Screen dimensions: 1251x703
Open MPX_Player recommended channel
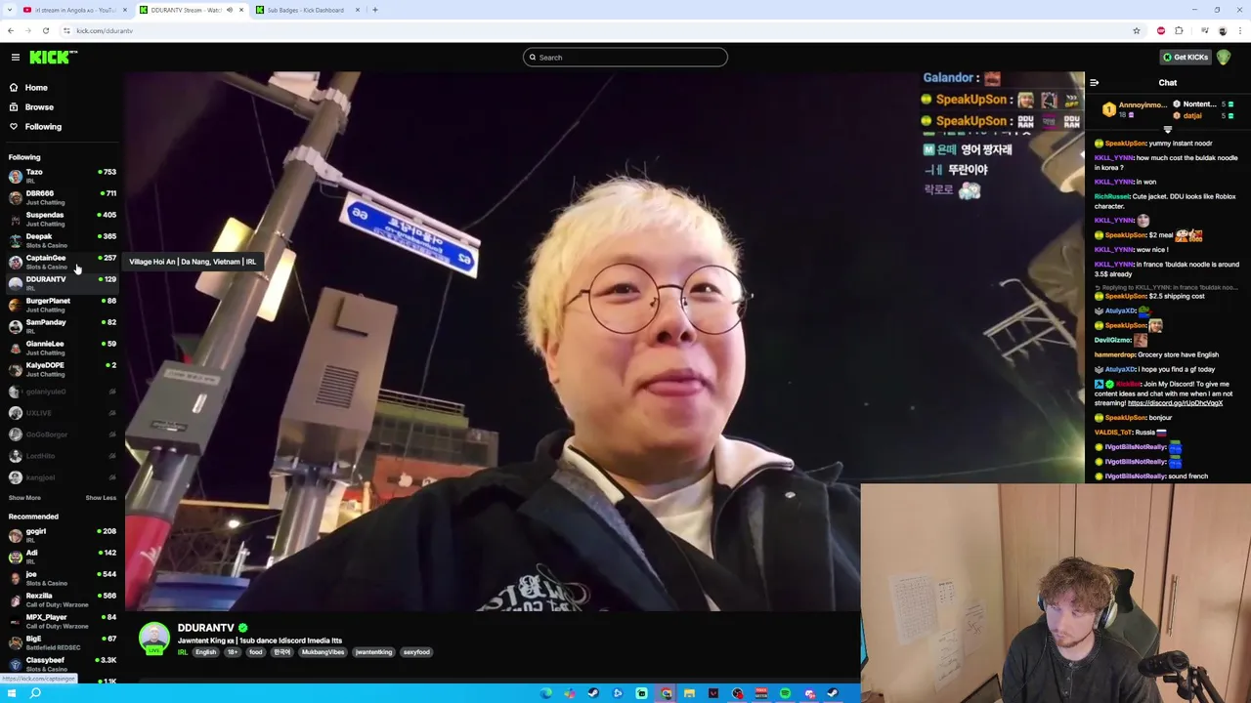61,621
